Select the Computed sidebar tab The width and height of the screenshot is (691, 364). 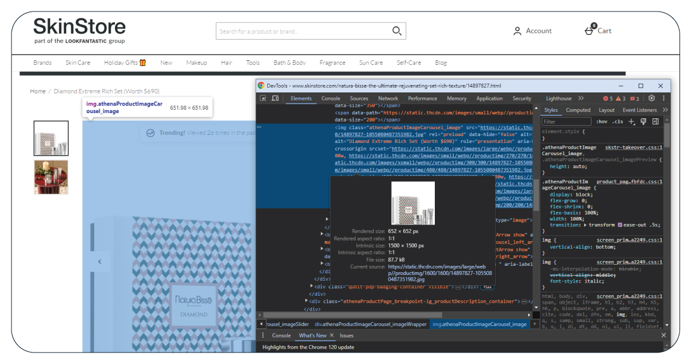click(578, 110)
